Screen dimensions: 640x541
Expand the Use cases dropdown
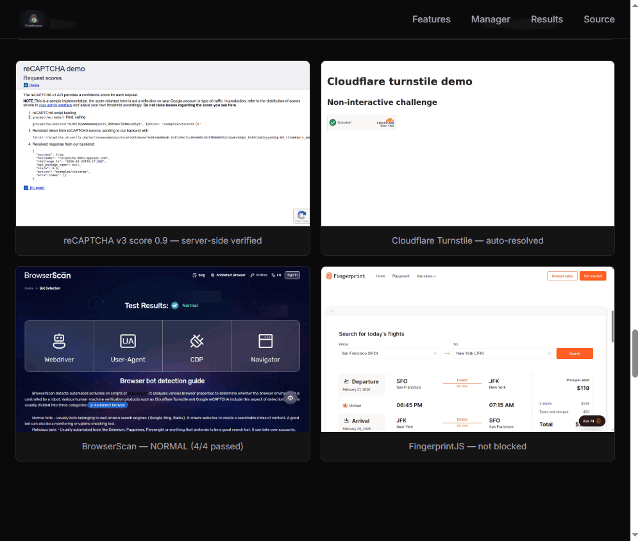pyautogui.click(x=426, y=276)
